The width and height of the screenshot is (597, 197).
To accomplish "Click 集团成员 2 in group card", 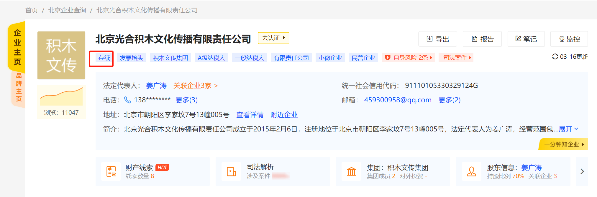I will (x=381, y=176).
